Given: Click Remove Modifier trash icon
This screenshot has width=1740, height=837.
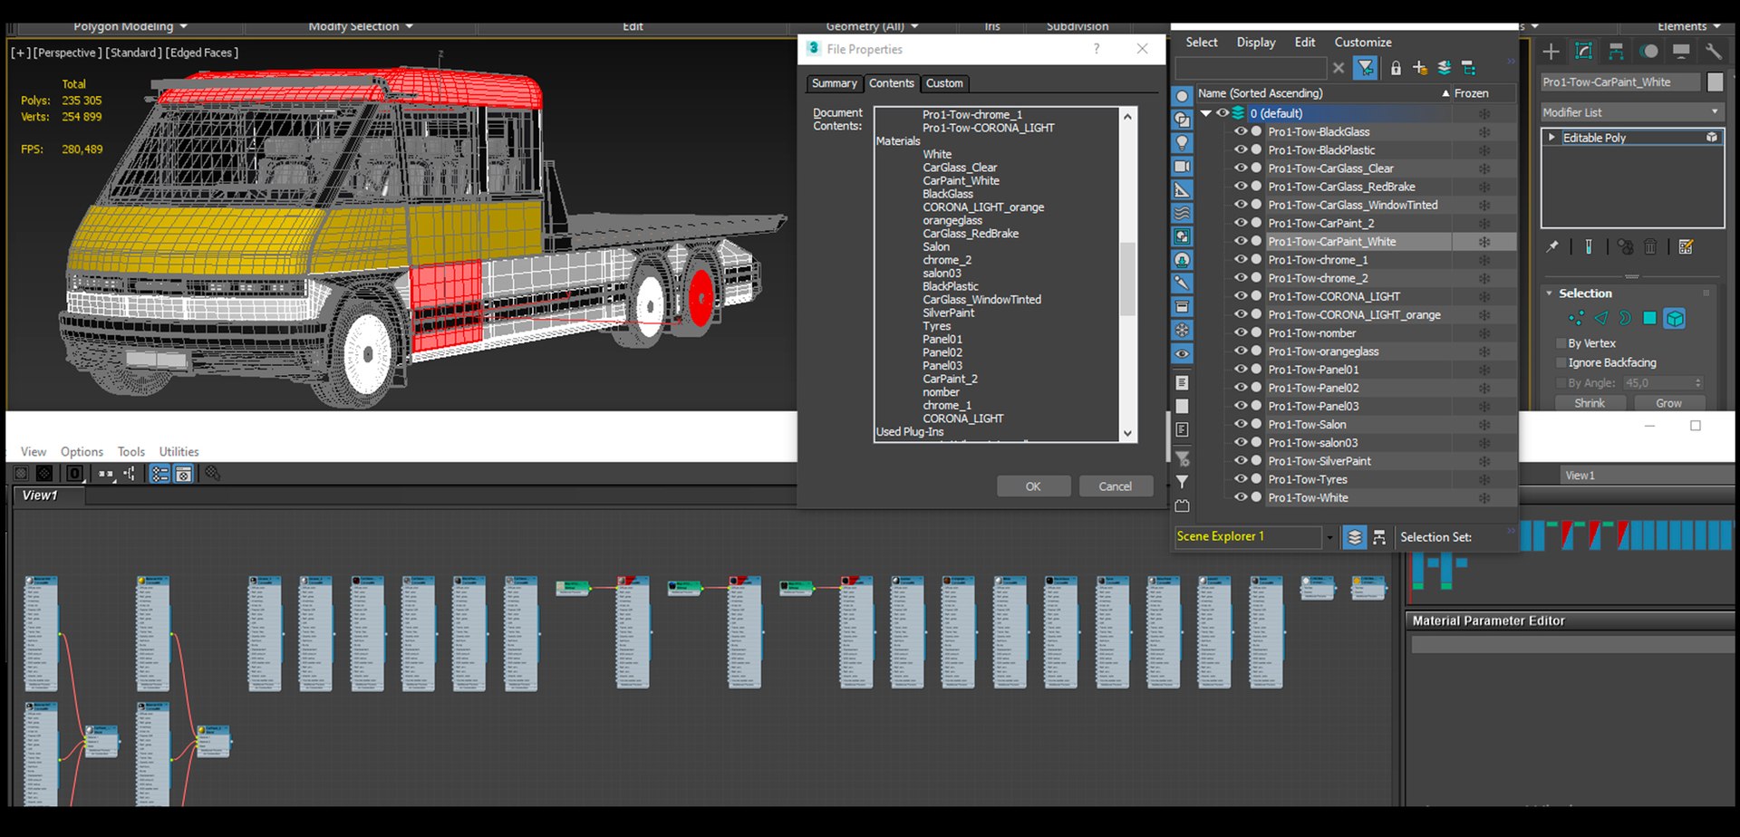Looking at the screenshot, I should (x=1650, y=246).
